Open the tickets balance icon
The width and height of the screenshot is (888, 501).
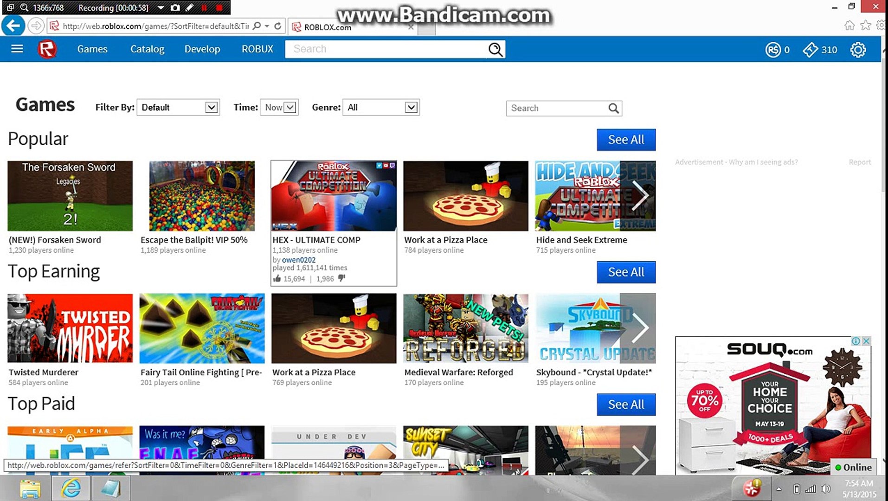(x=810, y=50)
